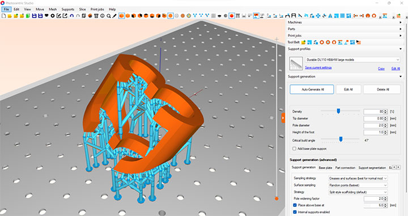Image resolution: width=408 pixels, height=216 pixels.
Task: Click the trash bin delete icon
Action: coord(96,16)
